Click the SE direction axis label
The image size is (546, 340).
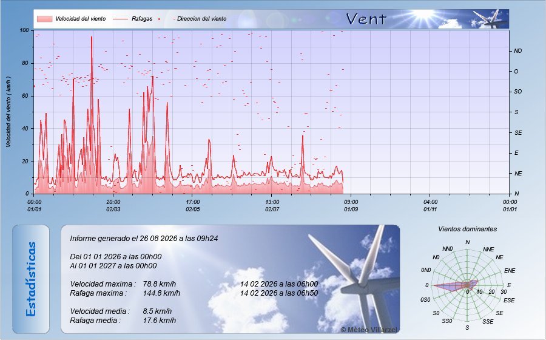[518, 133]
